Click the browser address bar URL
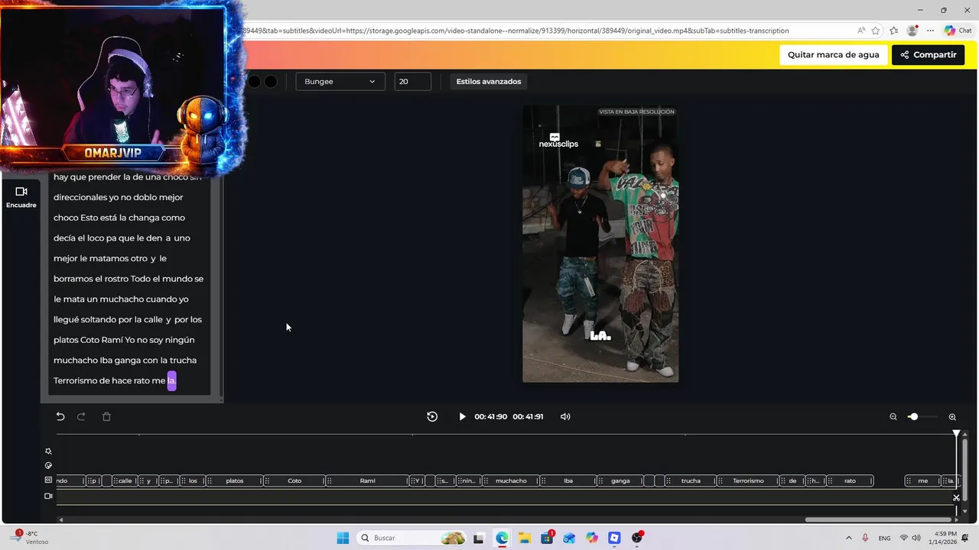 pos(516,31)
